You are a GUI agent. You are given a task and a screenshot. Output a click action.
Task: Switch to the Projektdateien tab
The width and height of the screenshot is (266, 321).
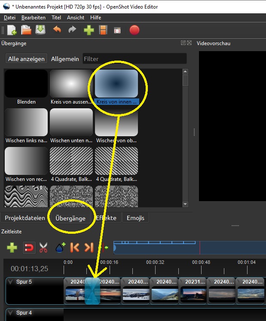pyautogui.click(x=25, y=218)
